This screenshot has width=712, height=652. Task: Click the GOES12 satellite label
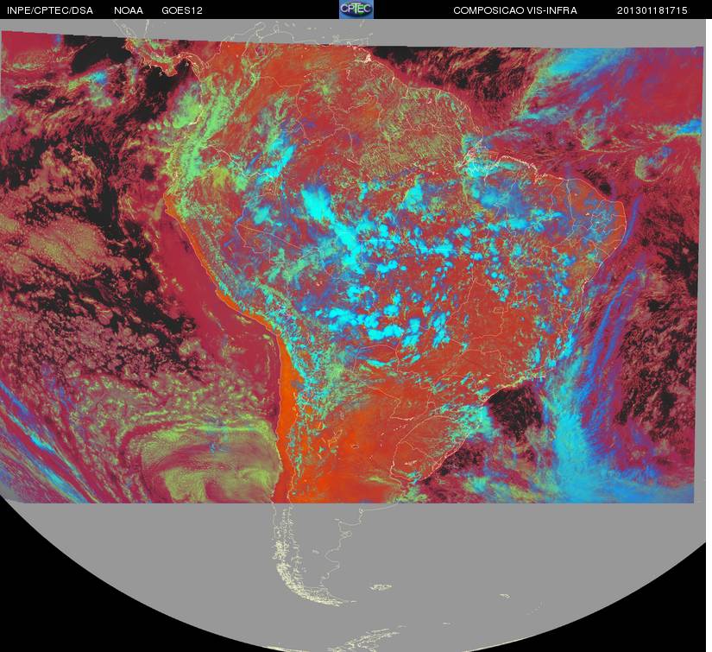[182, 10]
